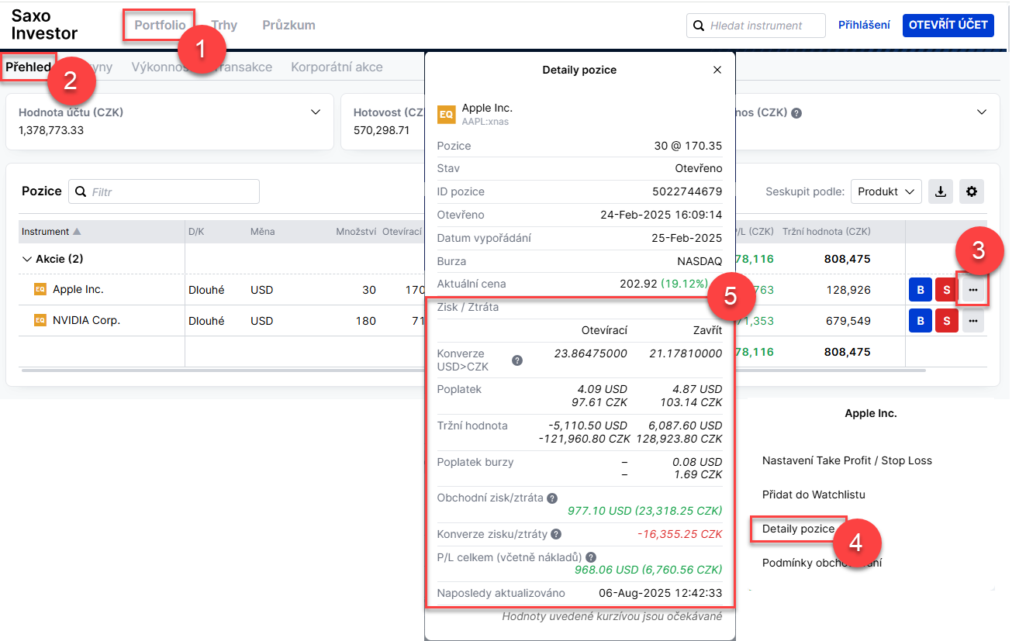The image size is (1026, 641).
Task: Open Apple Inc. in the positions table
Action: click(x=78, y=289)
